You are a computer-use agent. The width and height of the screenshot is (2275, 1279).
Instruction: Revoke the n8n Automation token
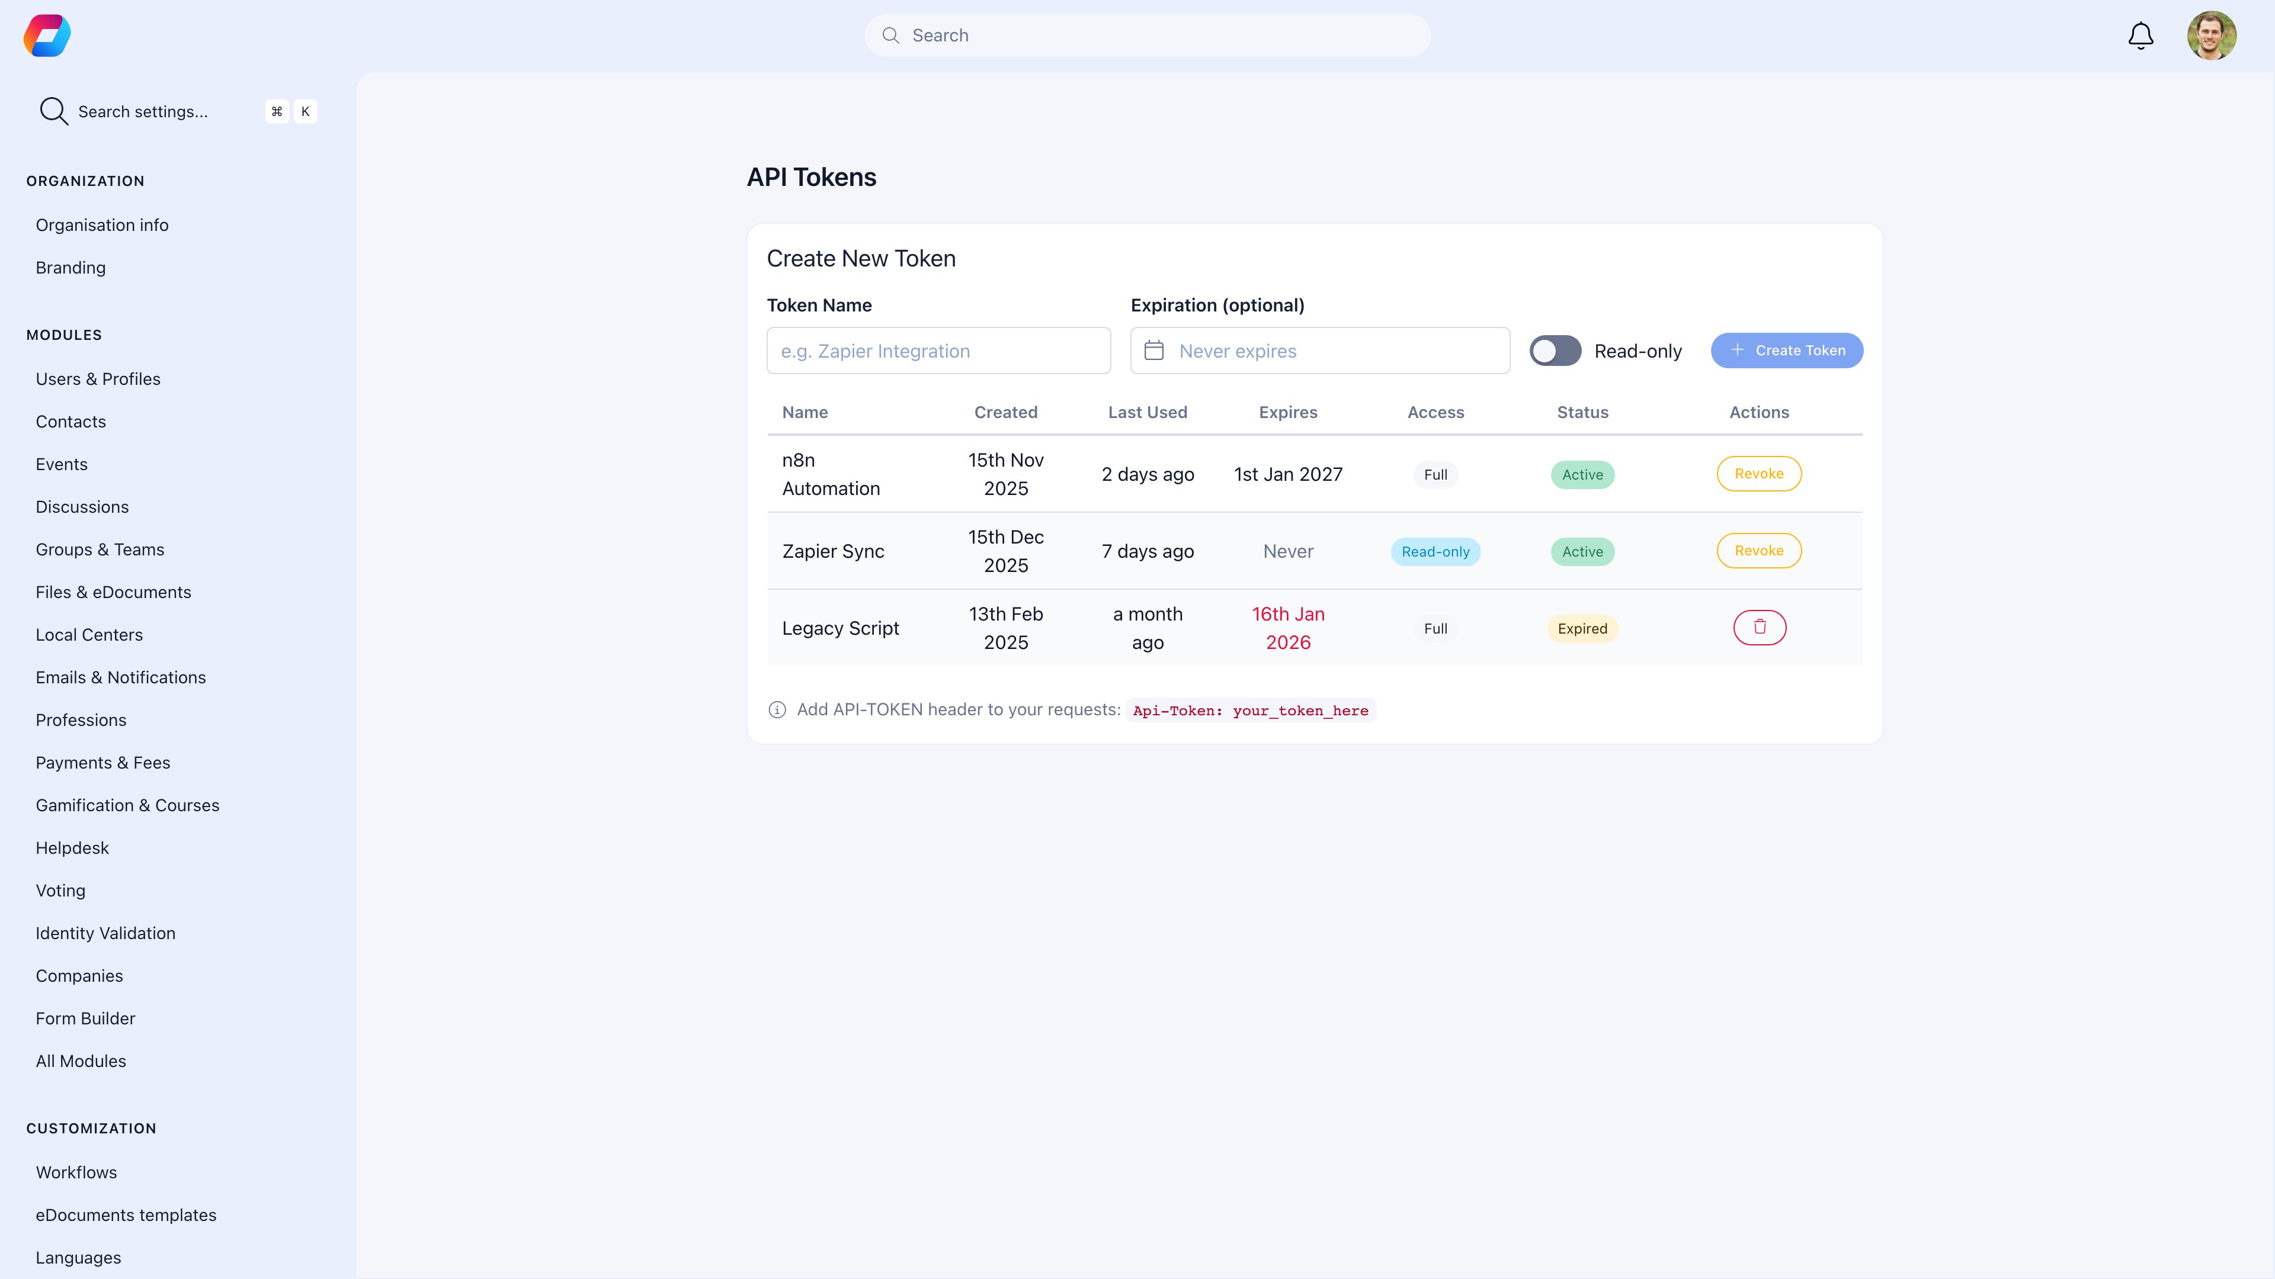click(1759, 474)
